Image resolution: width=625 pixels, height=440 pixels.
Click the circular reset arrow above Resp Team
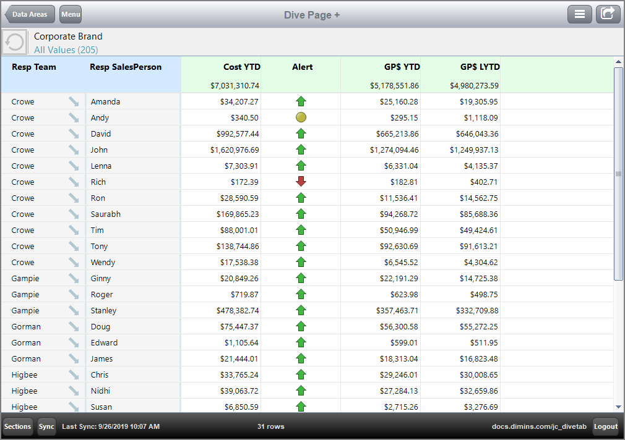[x=14, y=41]
